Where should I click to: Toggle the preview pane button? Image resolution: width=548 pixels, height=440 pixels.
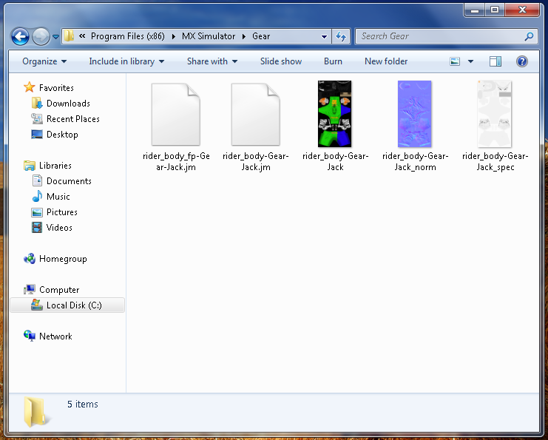click(x=495, y=61)
